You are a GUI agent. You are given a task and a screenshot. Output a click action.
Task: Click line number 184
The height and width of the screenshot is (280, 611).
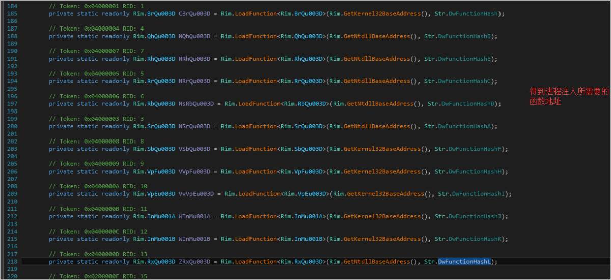click(x=12, y=6)
